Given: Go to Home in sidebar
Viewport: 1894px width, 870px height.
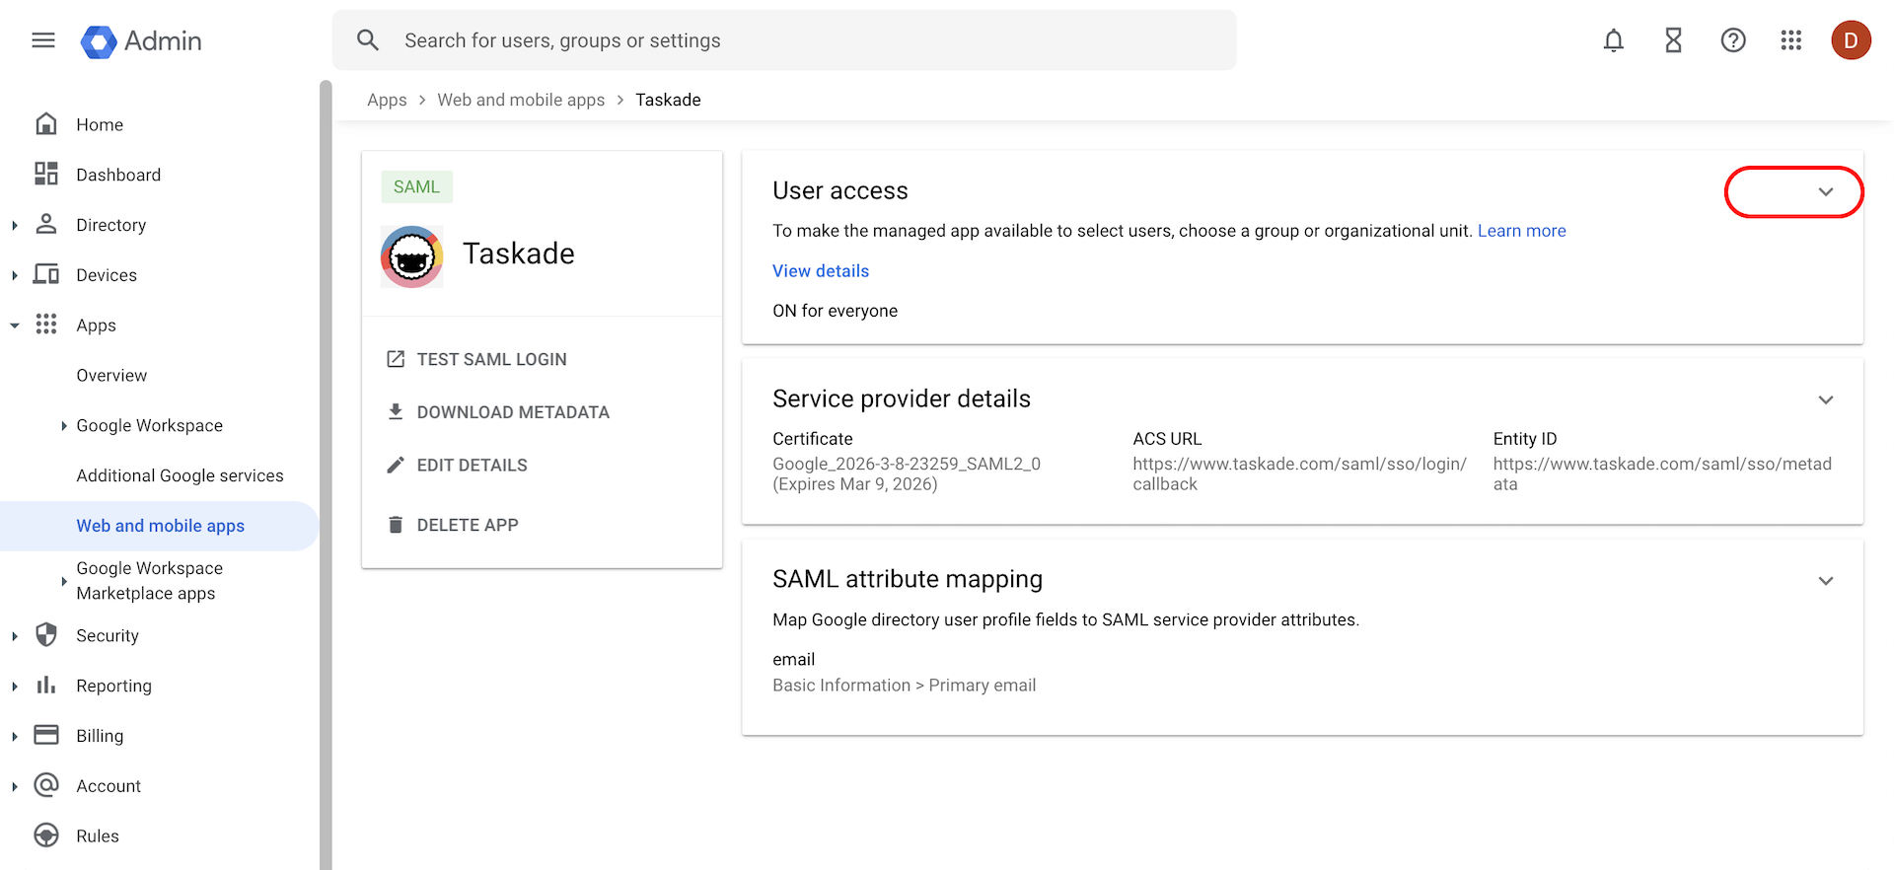Looking at the screenshot, I should (100, 125).
